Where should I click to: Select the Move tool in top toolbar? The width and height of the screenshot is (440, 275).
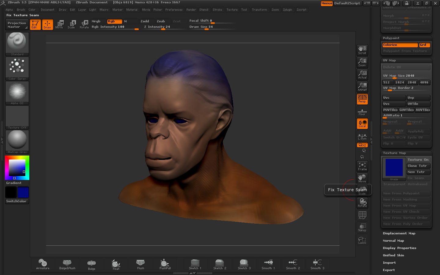pos(59,24)
